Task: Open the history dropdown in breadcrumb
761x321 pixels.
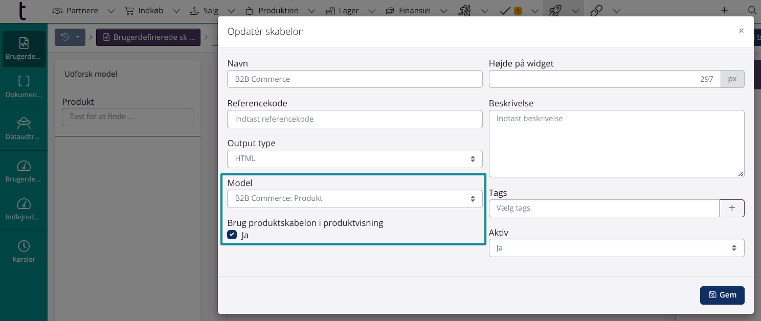Action: [x=71, y=37]
